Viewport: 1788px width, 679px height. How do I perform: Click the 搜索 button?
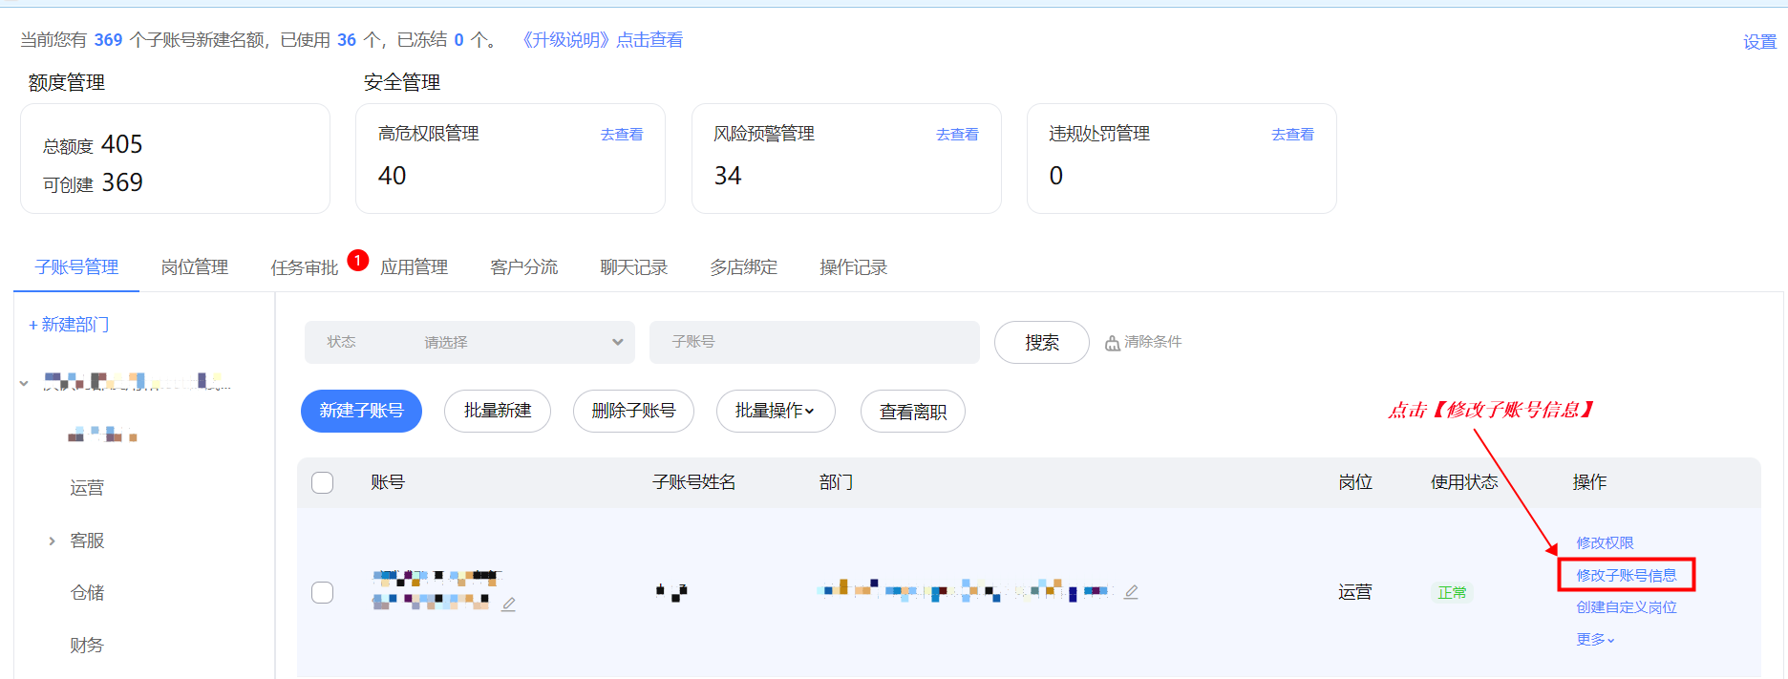[x=1042, y=342]
